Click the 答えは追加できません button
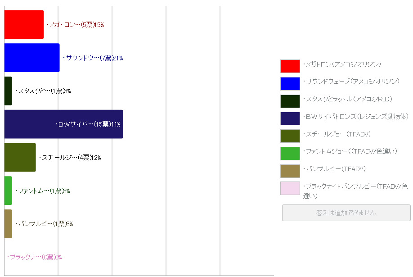 click(346, 213)
